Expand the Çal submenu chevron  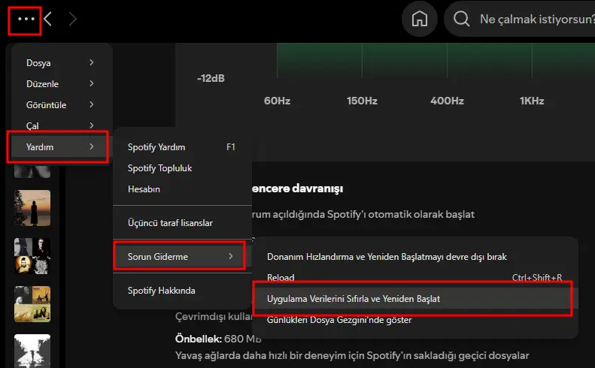[x=92, y=125]
